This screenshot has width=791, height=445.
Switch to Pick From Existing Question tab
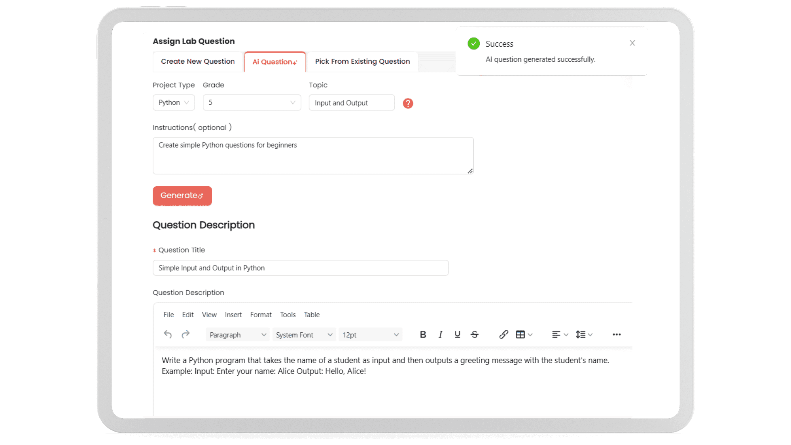tap(362, 62)
